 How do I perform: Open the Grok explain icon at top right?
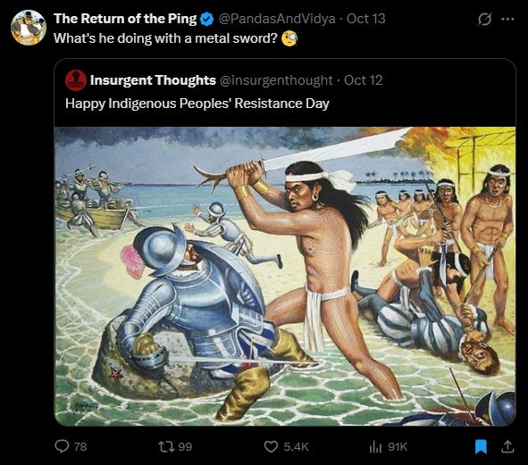(x=484, y=19)
